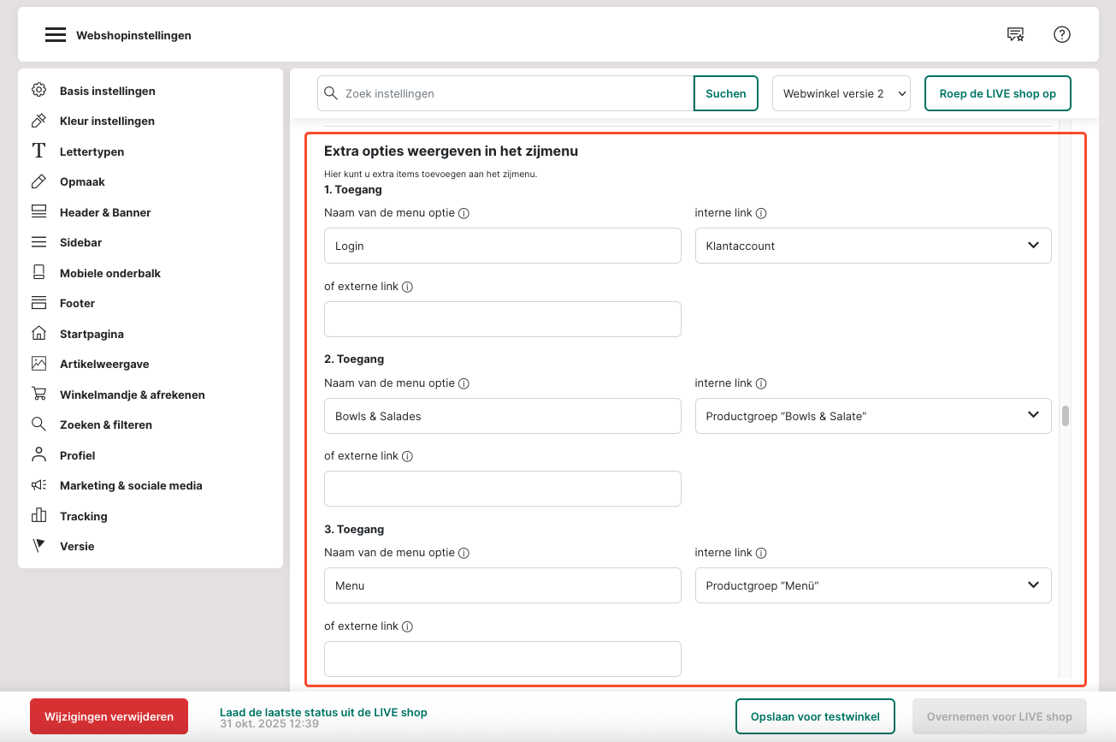This screenshot has width=1116, height=742.
Task: Click the Zoek instellingen search field
Action: pos(513,93)
